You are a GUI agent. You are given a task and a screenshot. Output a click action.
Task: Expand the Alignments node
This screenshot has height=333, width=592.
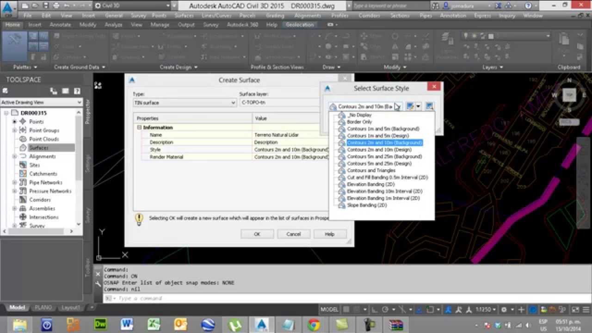click(14, 156)
